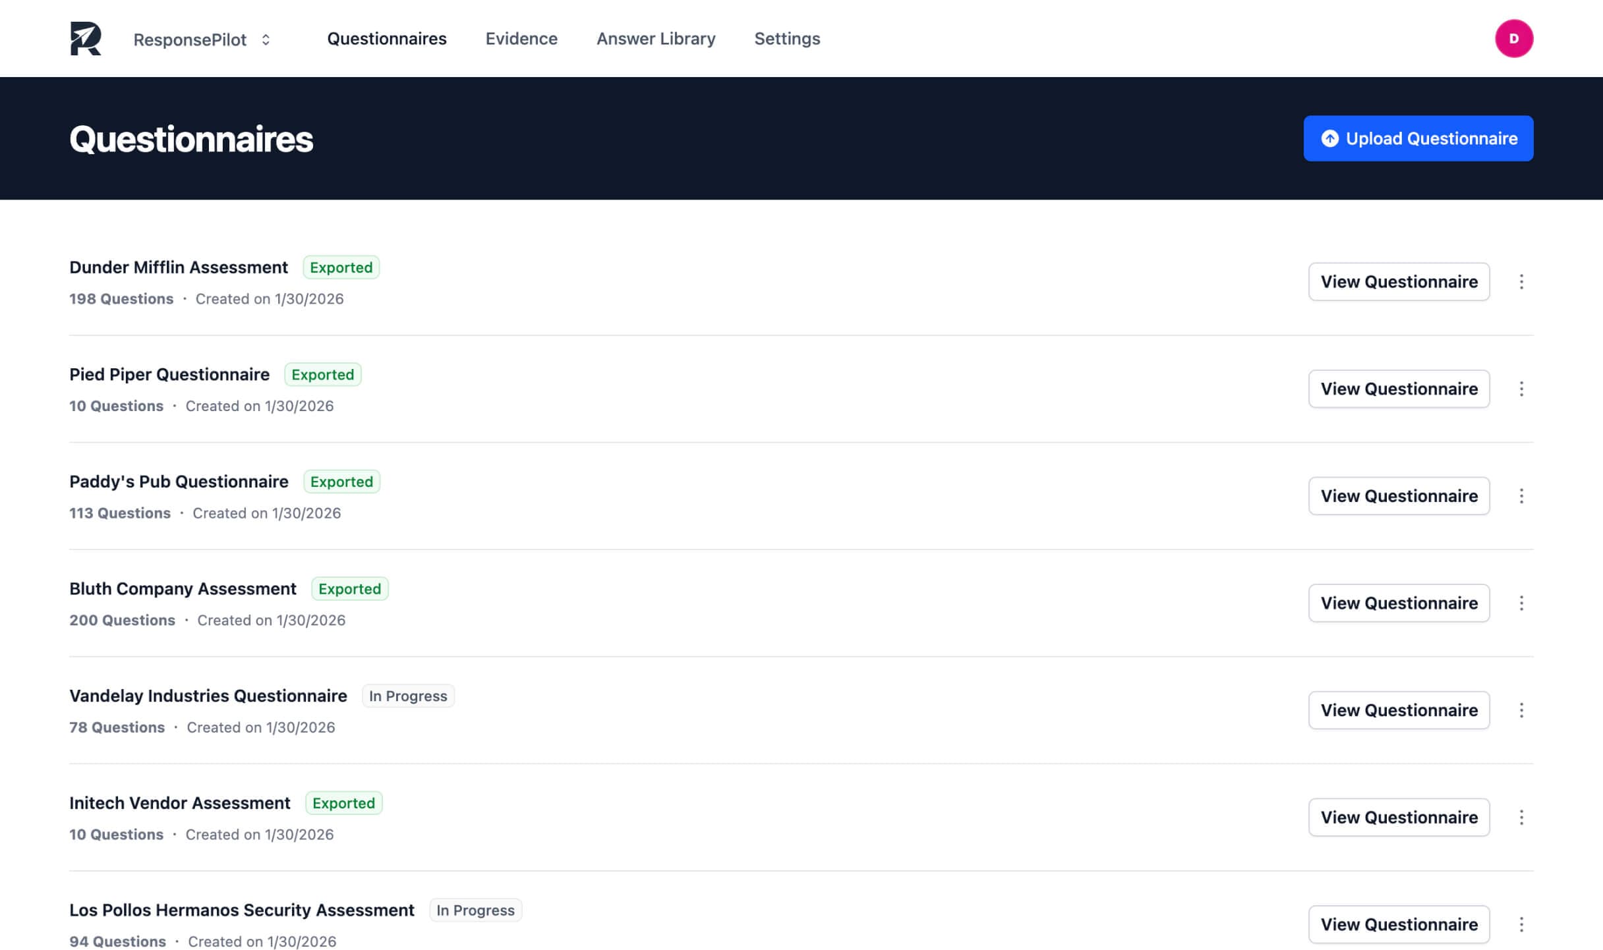This screenshot has width=1603, height=950.
Task: Click the upload arrow icon on Upload Questionnaire
Action: tap(1330, 138)
